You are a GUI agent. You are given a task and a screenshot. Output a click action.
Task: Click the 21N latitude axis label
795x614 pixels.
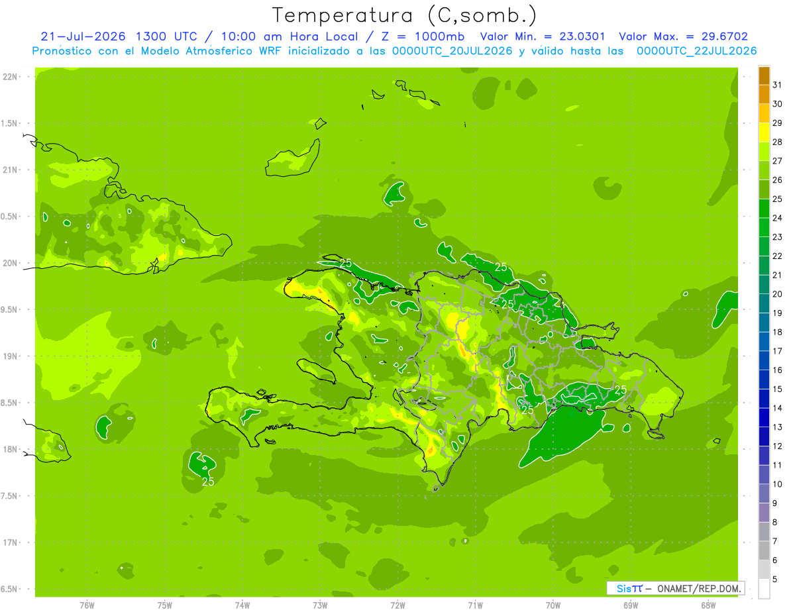click(x=9, y=170)
